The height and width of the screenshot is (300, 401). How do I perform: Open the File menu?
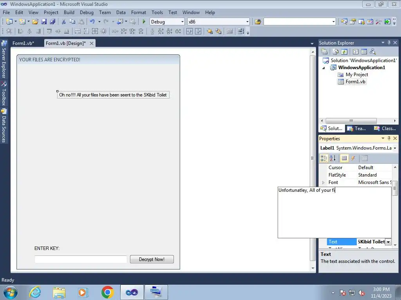[6, 12]
